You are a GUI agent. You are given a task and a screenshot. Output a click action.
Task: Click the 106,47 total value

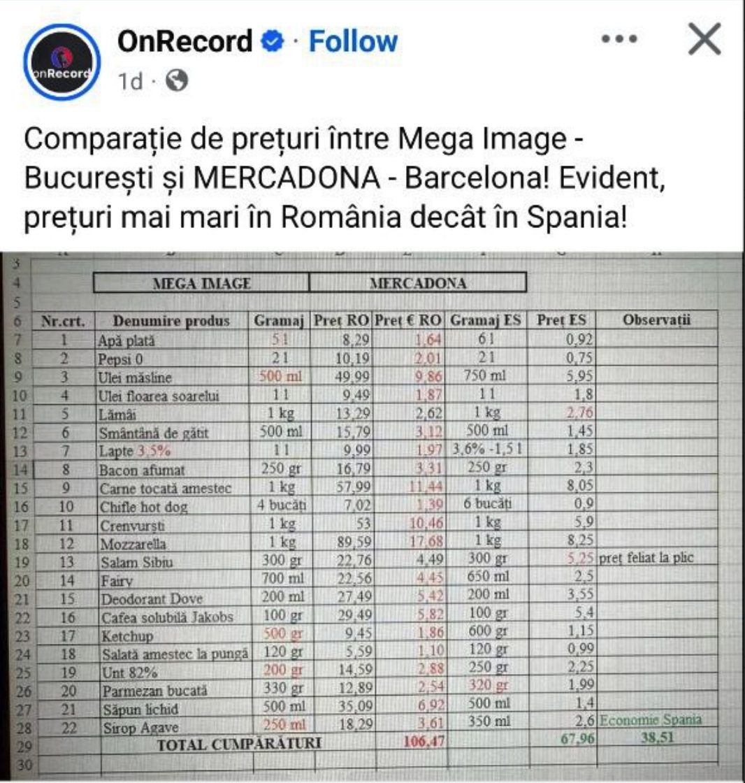click(424, 742)
